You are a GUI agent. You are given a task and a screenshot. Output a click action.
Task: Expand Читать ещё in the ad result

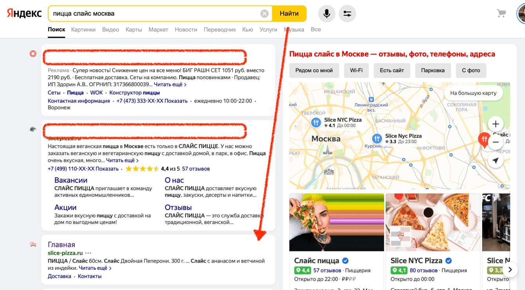click(x=170, y=85)
